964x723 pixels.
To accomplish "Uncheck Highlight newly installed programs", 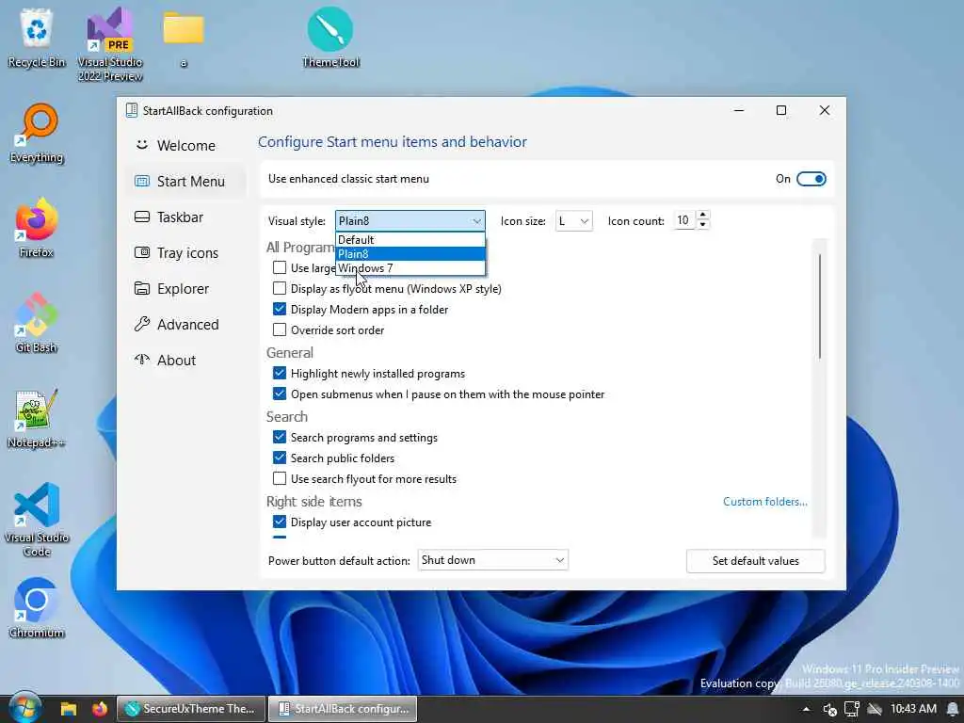I will point(279,373).
